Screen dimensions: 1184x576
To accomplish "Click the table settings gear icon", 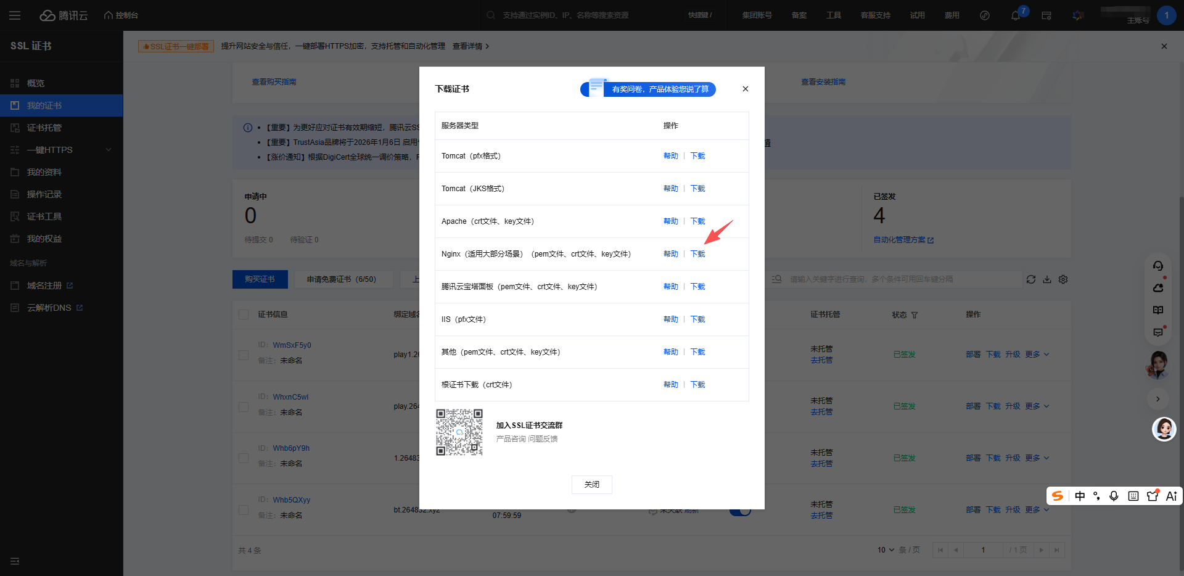I will pyautogui.click(x=1063, y=279).
